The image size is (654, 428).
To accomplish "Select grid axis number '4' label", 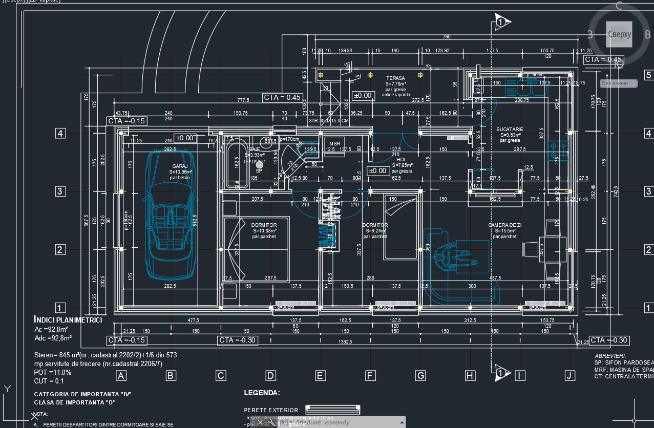I will coord(60,134).
